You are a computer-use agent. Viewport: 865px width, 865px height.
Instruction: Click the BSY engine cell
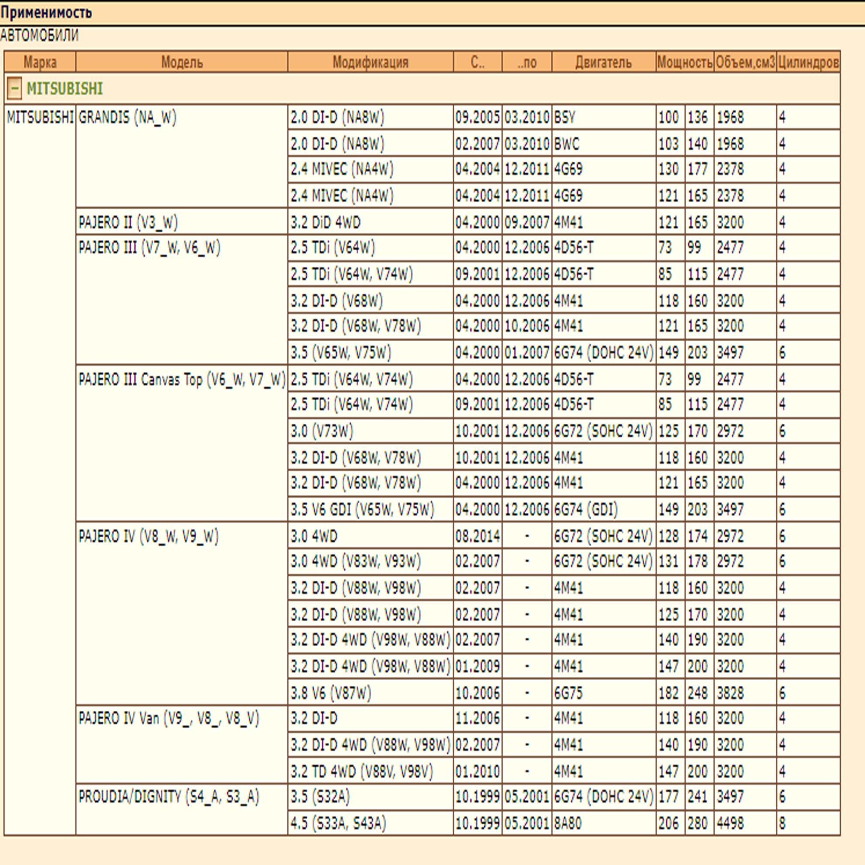[604, 118]
